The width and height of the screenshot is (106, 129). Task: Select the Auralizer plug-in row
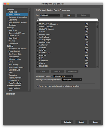pos(66,48)
